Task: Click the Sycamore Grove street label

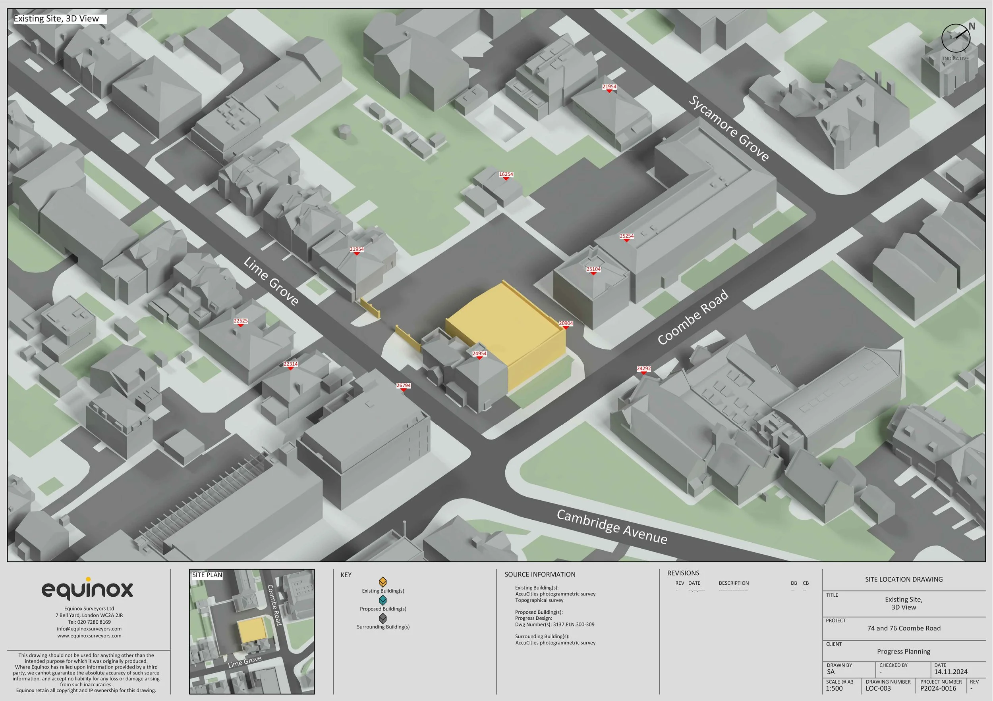Action: [x=729, y=129]
